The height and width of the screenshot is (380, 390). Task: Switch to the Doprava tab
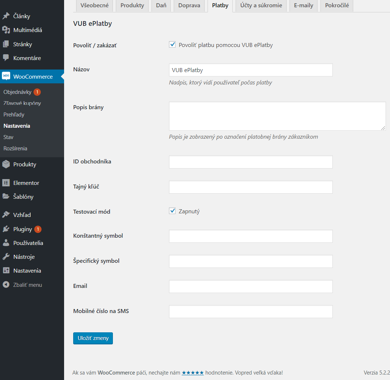[189, 5]
